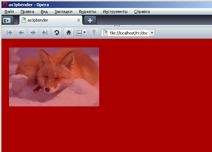This screenshot has height=152, width=212.
Task: Reload the page with the Reload button
Action: [x=57, y=33]
